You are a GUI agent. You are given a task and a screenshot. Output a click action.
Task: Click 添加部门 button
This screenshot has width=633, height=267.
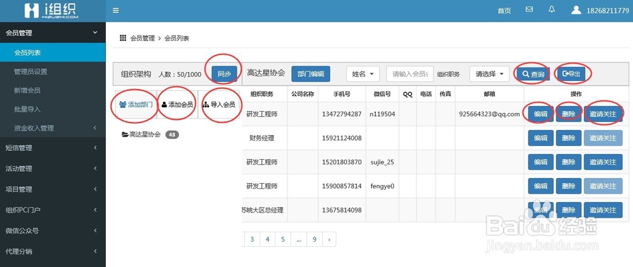[x=136, y=105]
